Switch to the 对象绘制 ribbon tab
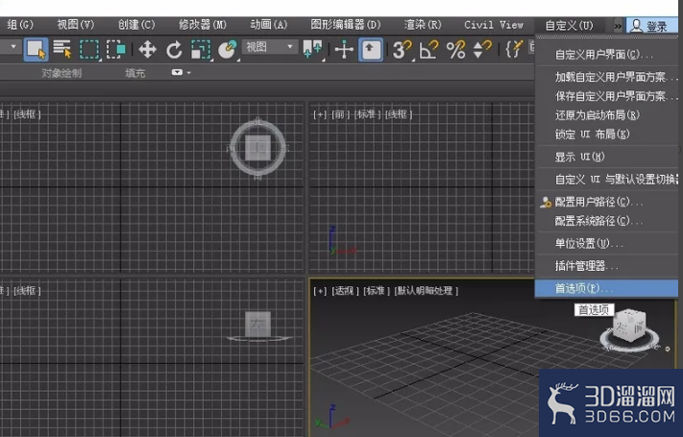 click(61, 73)
